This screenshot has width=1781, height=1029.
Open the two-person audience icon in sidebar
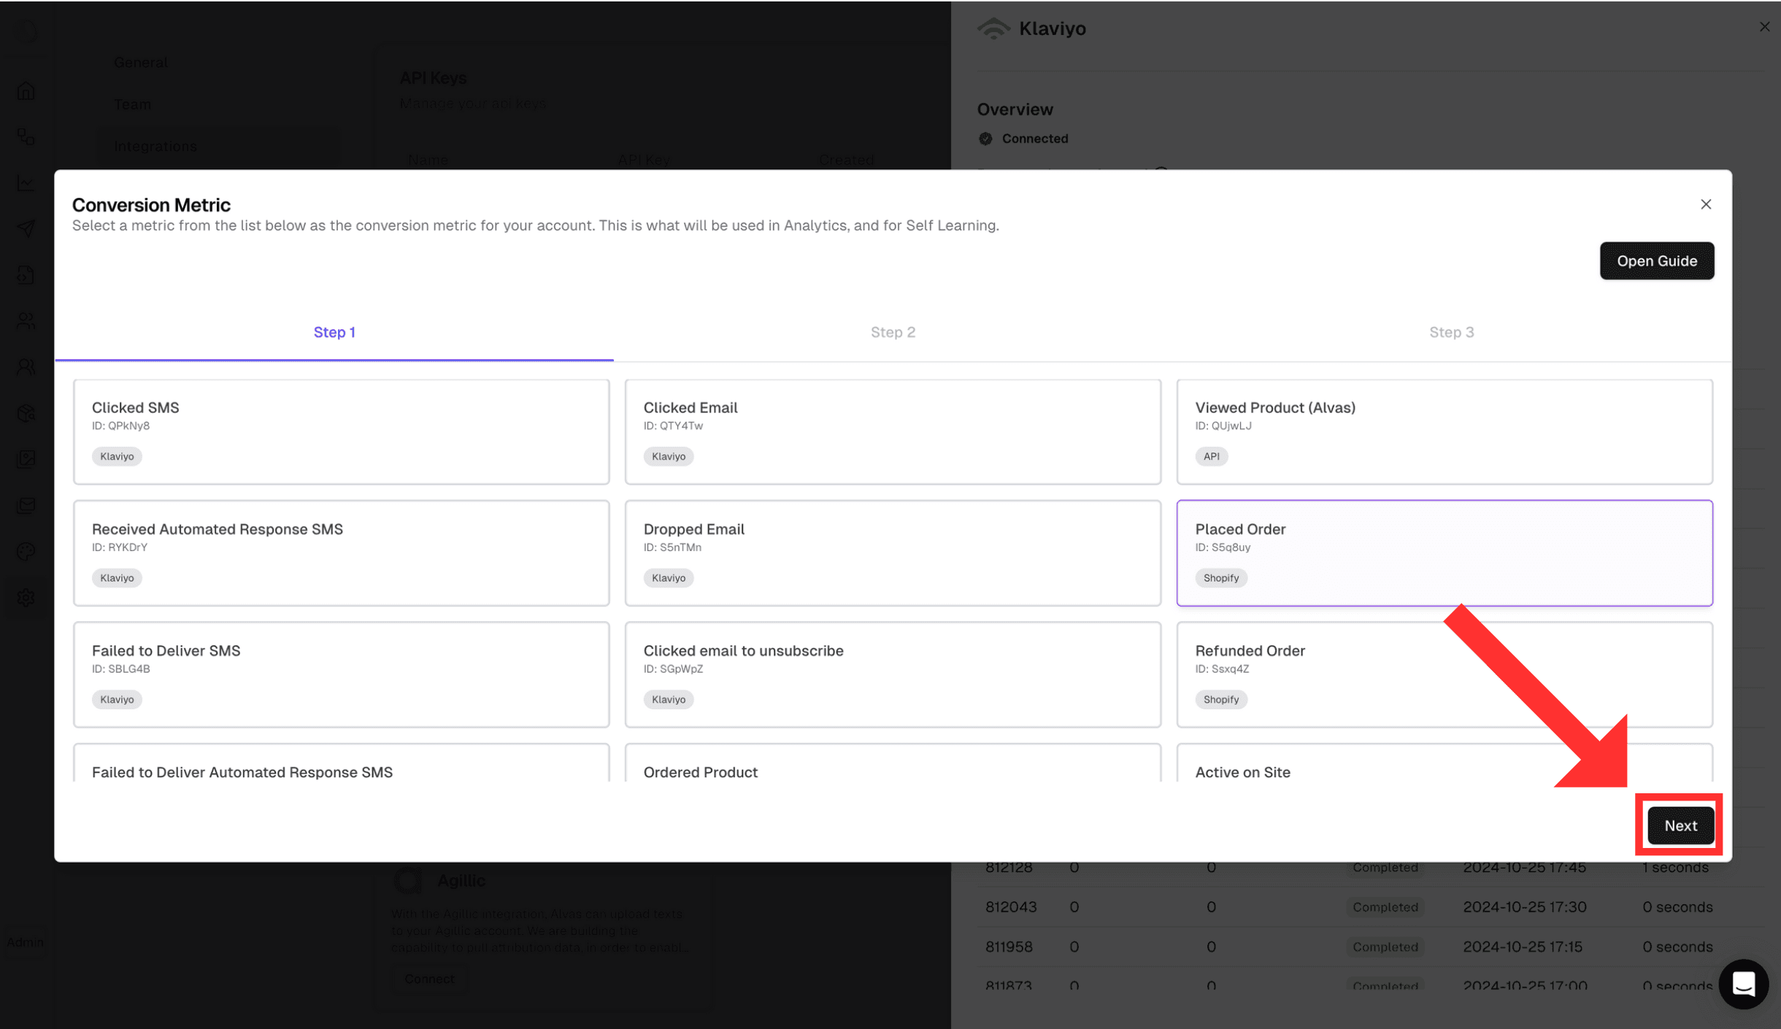point(26,320)
